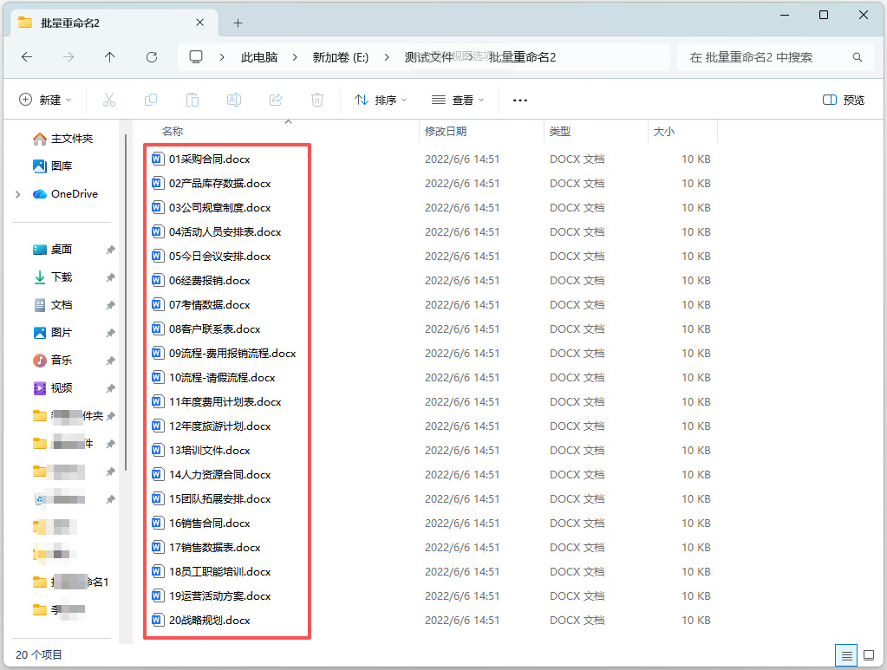Screen dimensions: 887x670
Task: Unpin 桌面 via its pin icon
Action: 111,250
